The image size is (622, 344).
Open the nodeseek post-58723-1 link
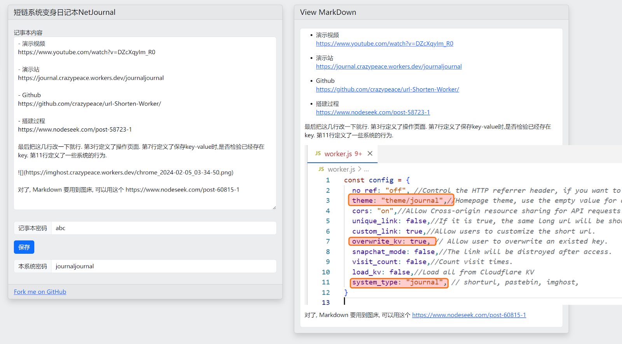coord(373,112)
